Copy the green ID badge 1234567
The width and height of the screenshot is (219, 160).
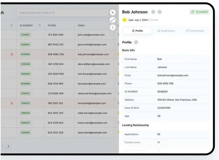point(199,12)
